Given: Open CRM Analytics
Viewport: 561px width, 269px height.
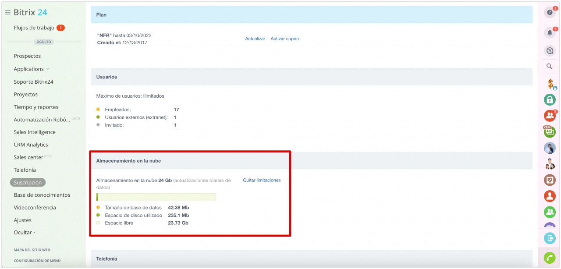Looking at the screenshot, I should [31, 145].
